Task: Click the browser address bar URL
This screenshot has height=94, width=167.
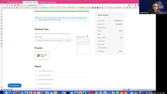Action: pos(32,5)
